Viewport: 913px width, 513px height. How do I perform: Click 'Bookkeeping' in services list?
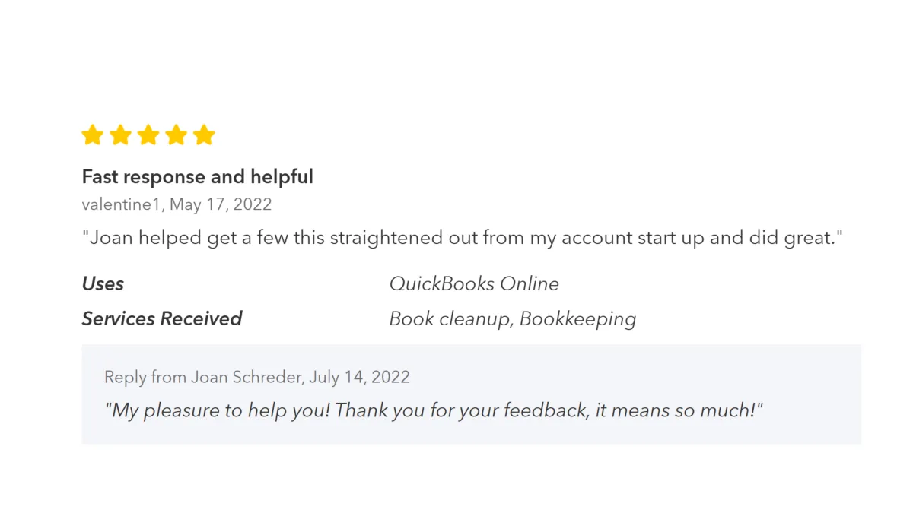coord(577,319)
